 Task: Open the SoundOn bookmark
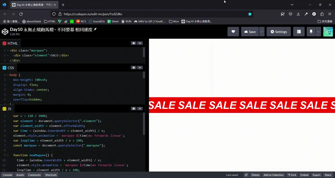[97, 21]
